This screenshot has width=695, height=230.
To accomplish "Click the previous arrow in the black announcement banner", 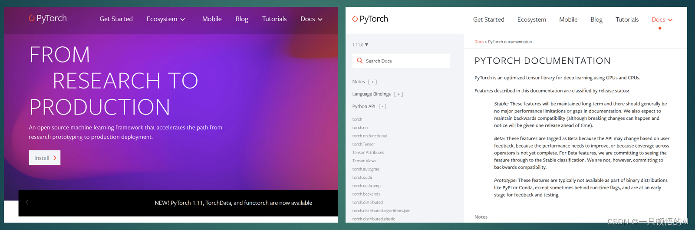I will (27, 202).
